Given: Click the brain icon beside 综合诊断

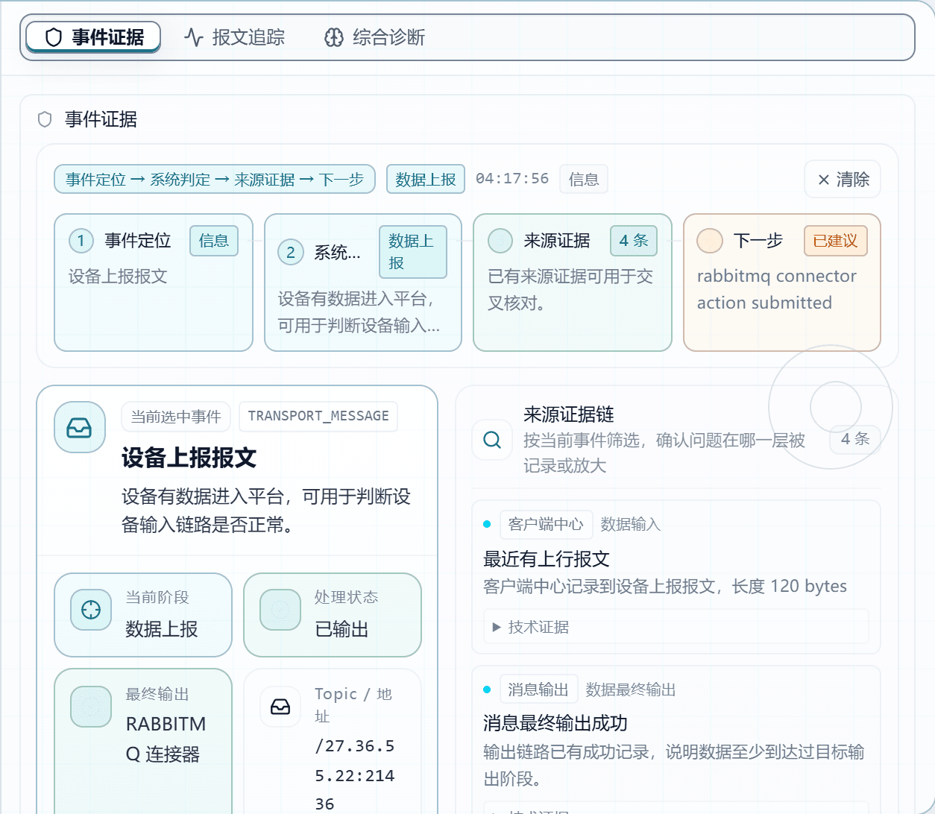Looking at the screenshot, I should [x=334, y=37].
